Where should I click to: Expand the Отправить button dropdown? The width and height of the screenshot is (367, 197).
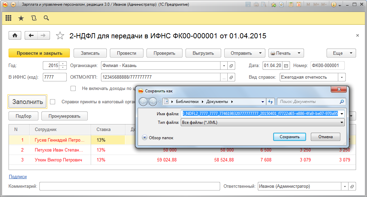[260, 53]
